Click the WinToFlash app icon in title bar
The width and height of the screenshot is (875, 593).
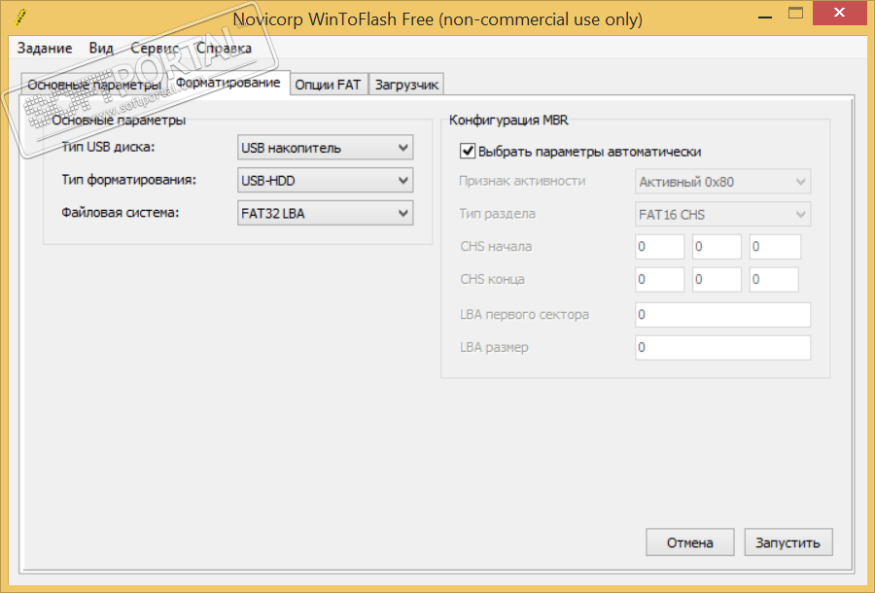[20, 17]
